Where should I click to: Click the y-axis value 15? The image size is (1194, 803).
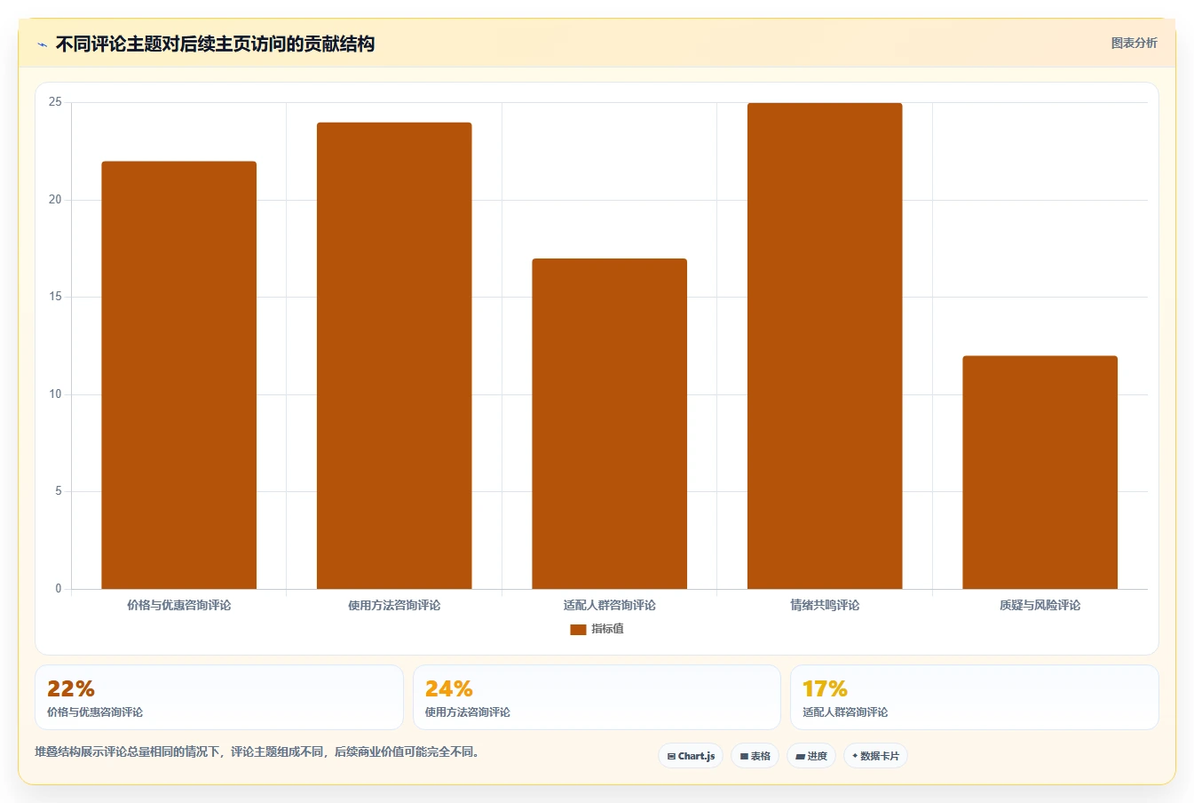click(55, 297)
